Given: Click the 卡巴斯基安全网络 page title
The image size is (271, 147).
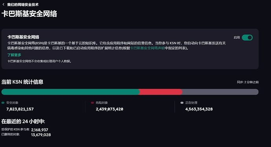Looking at the screenshot, I should (29, 14).
